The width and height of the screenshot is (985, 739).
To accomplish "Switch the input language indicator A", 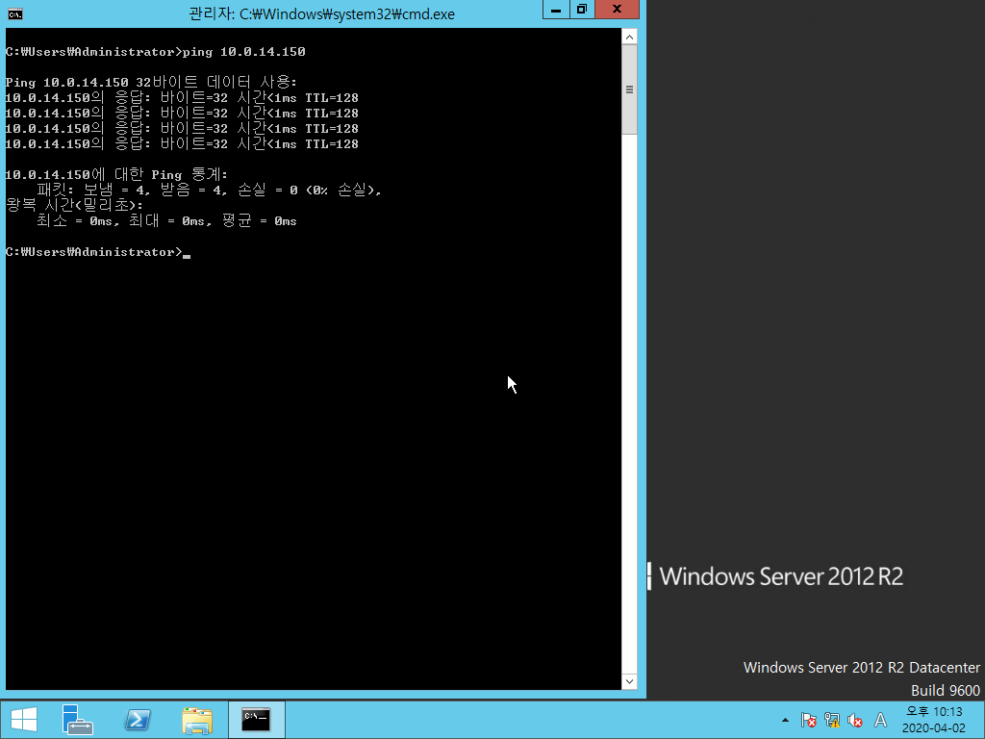I will pos(880,720).
